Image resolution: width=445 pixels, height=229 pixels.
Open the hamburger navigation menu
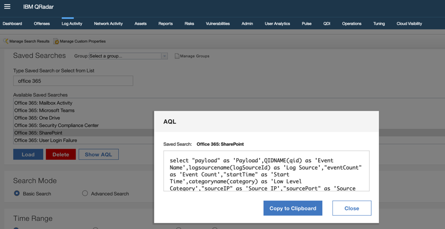7,6
